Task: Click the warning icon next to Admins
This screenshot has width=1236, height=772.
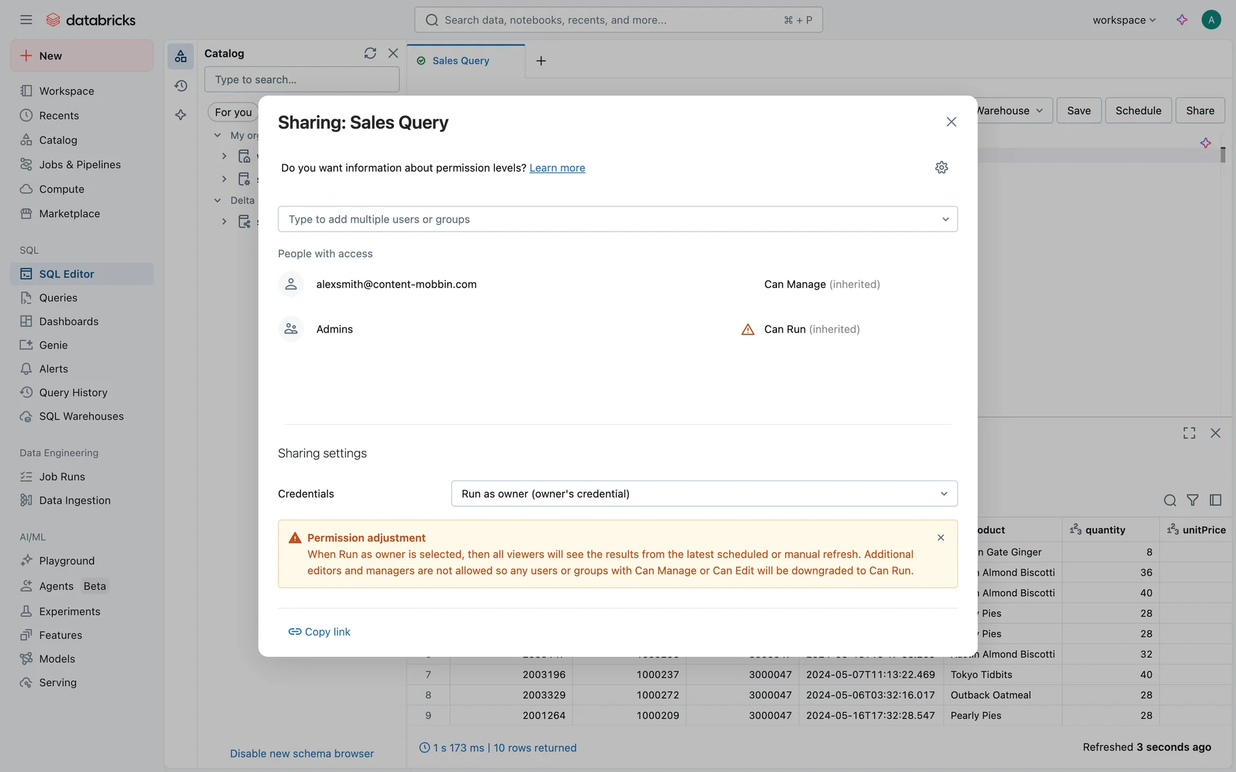Action: (747, 329)
